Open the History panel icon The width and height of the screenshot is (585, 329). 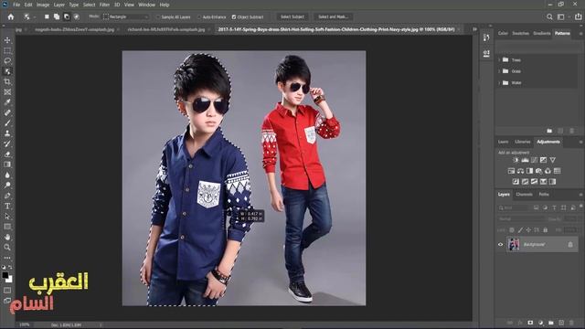pyautogui.click(x=486, y=37)
